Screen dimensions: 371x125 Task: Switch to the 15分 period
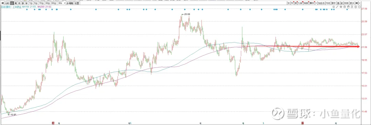click(42, 3)
